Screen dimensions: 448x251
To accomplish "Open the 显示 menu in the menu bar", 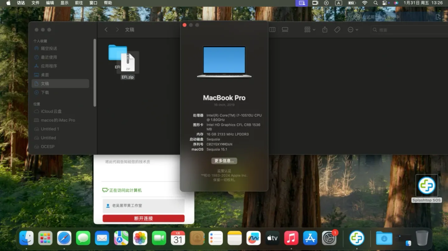I will tap(64, 3).
